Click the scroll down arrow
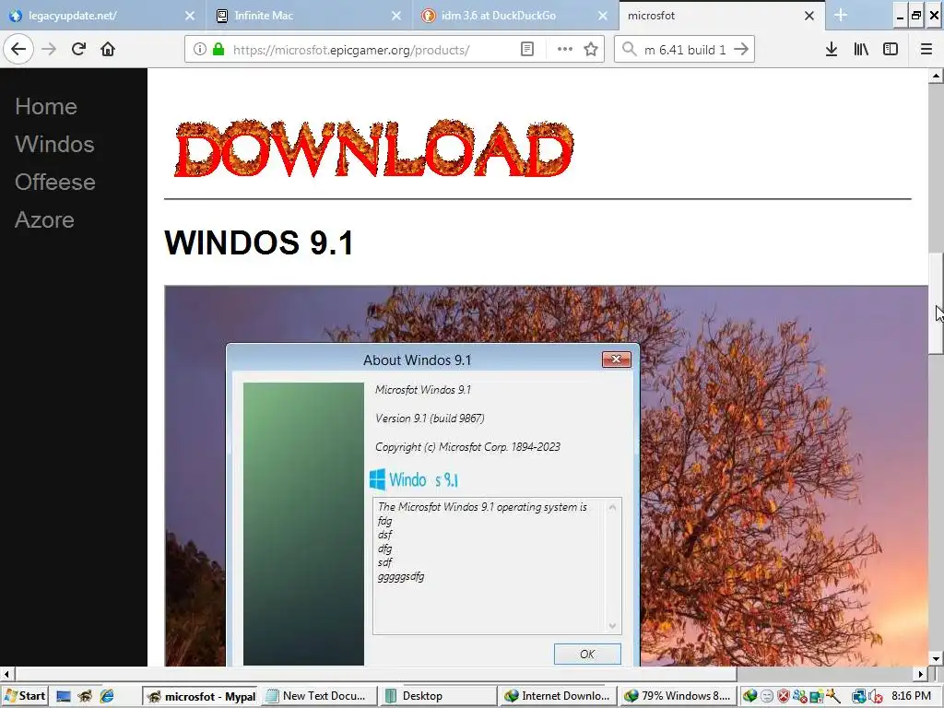 coord(936,658)
